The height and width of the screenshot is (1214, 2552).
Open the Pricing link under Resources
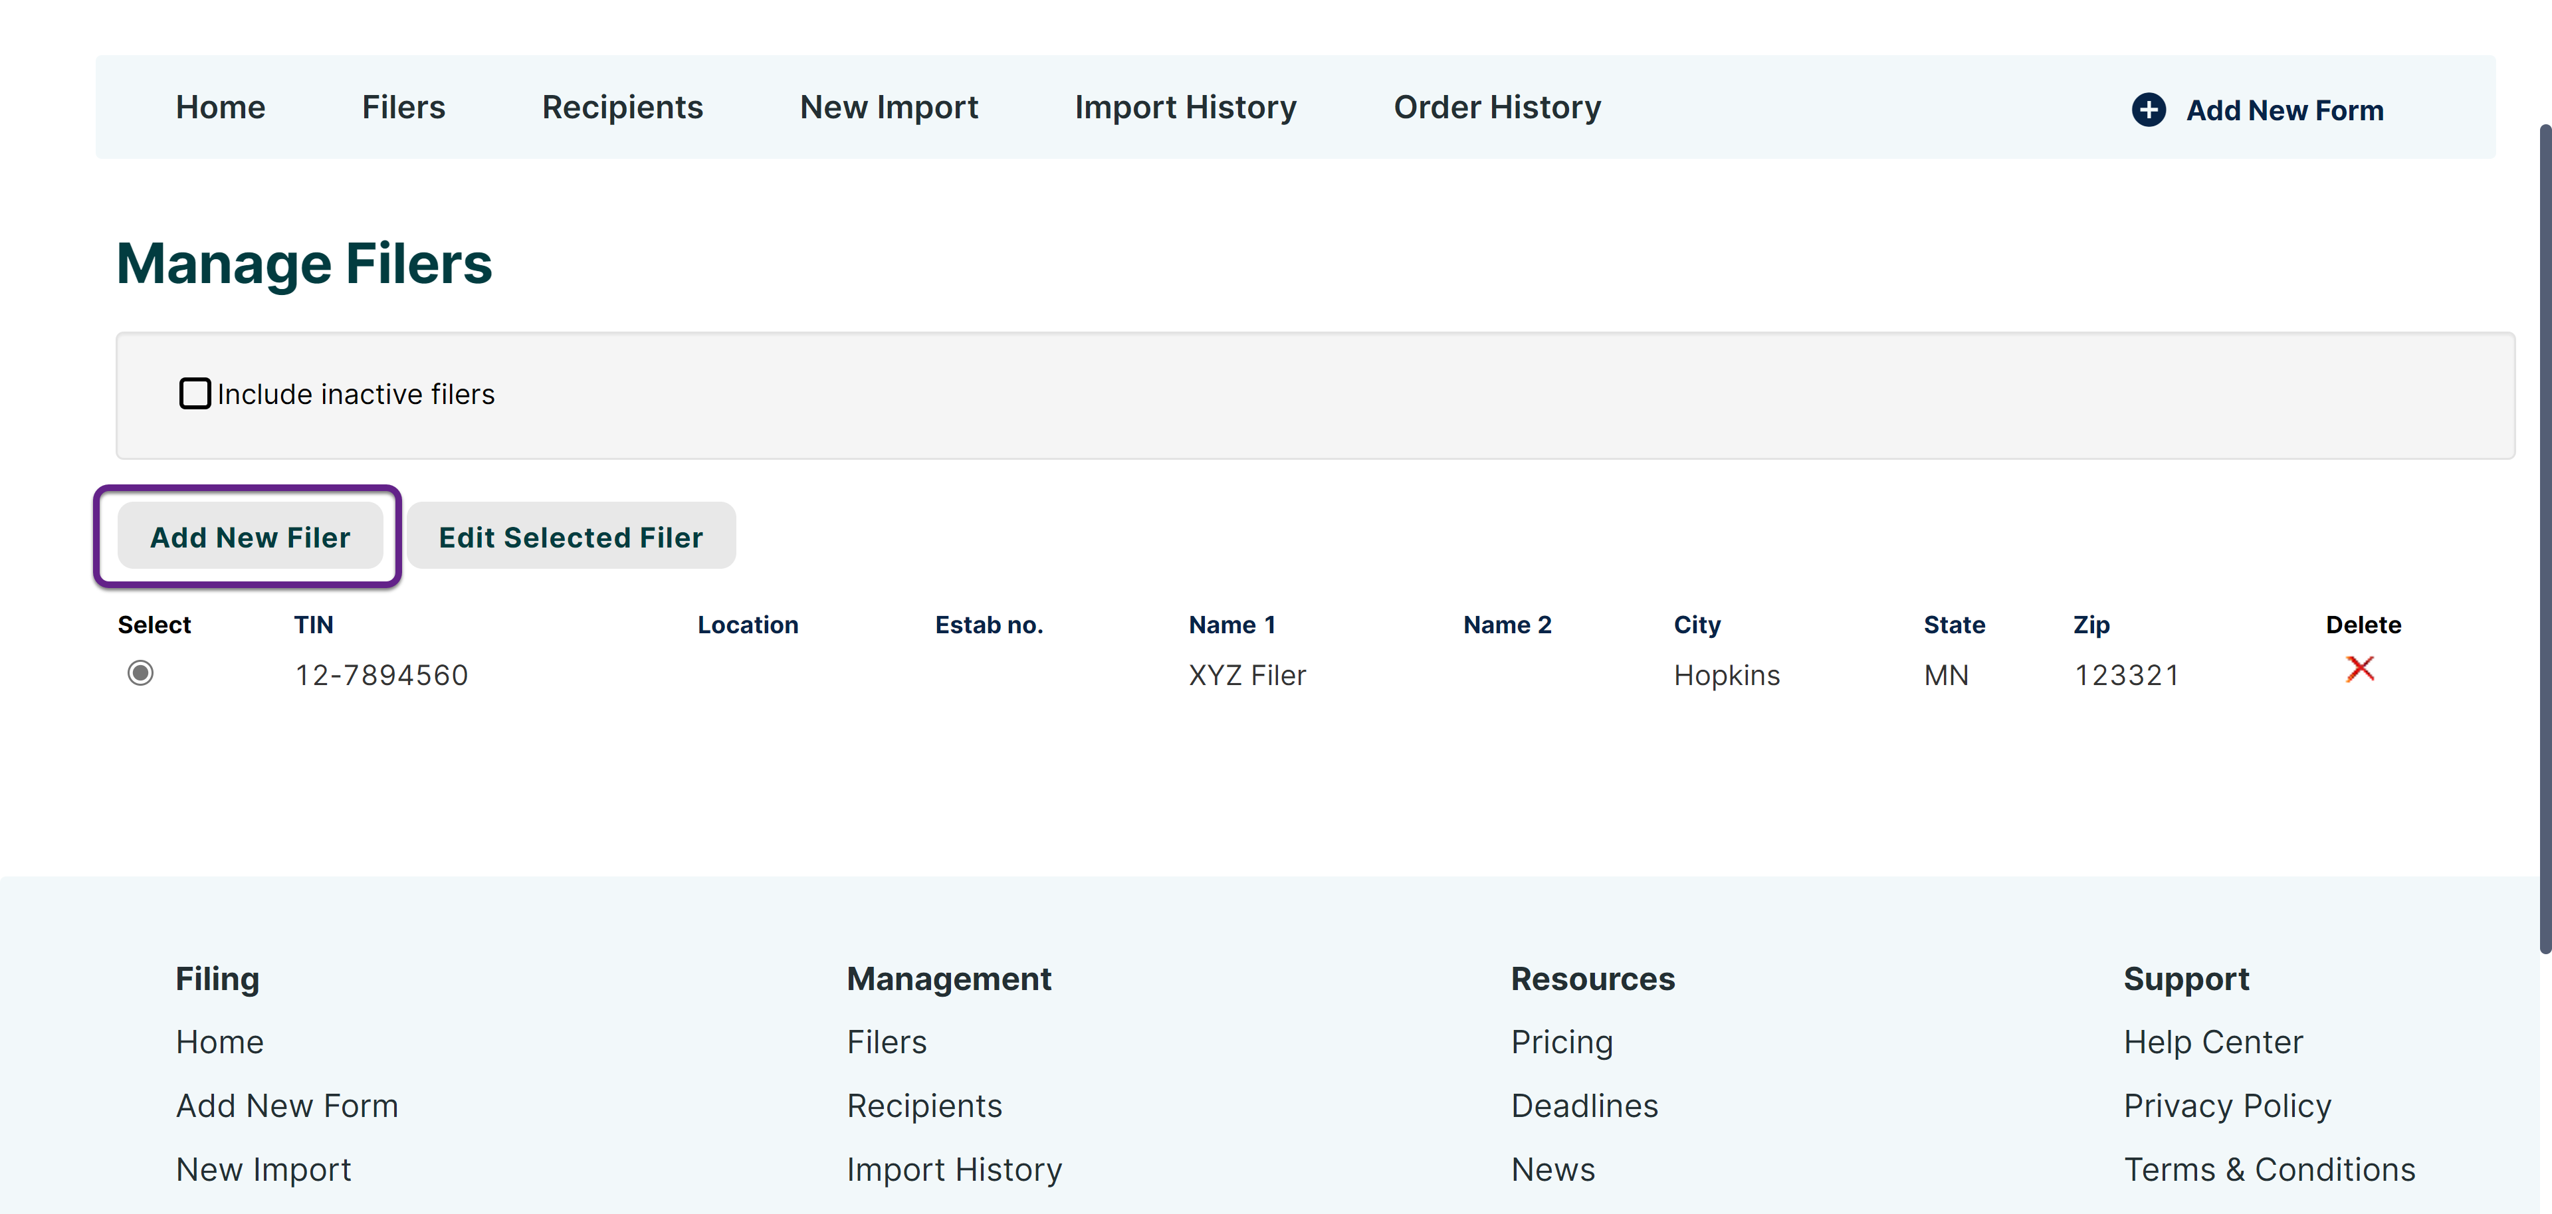click(1561, 1042)
